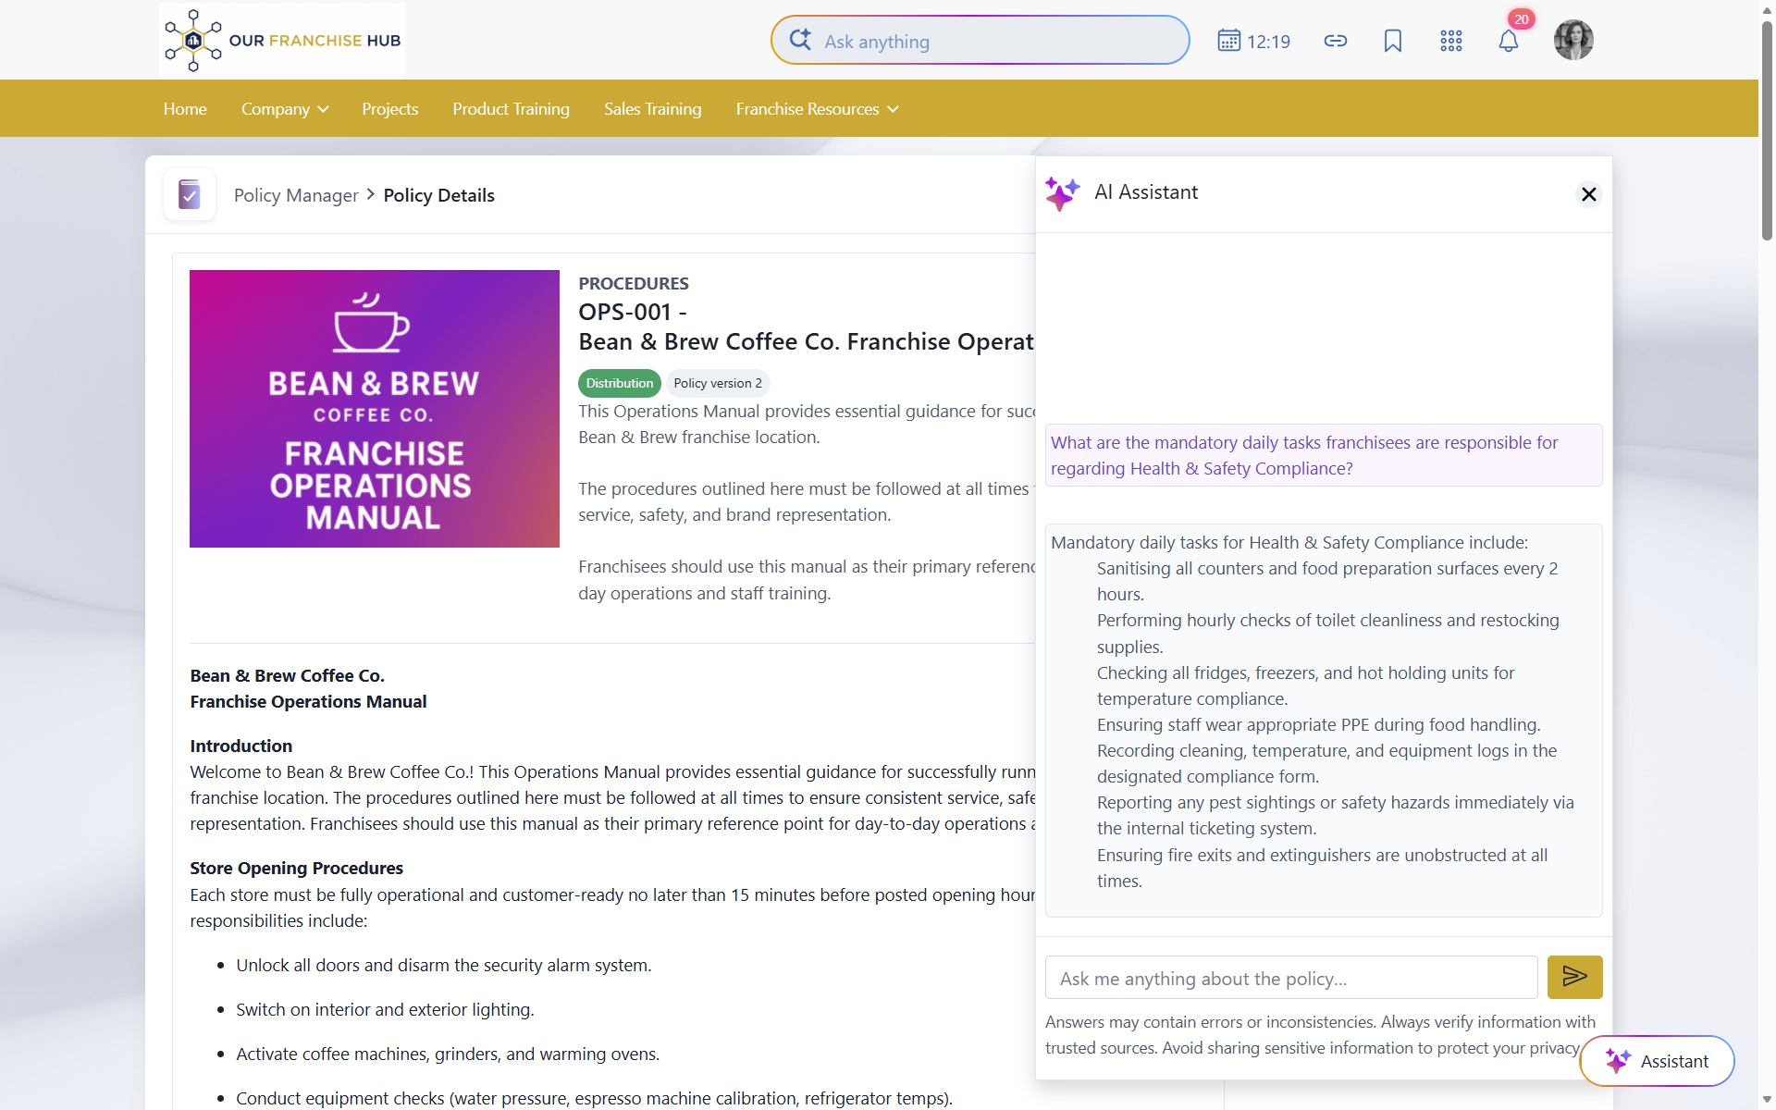Click the Policy Manager clipboard icon
The width and height of the screenshot is (1776, 1110).
click(x=190, y=194)
